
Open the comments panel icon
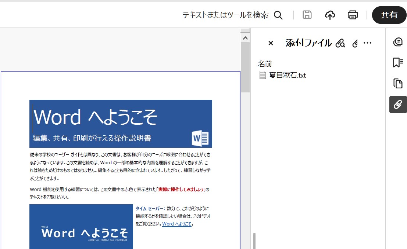coord(398,42)
